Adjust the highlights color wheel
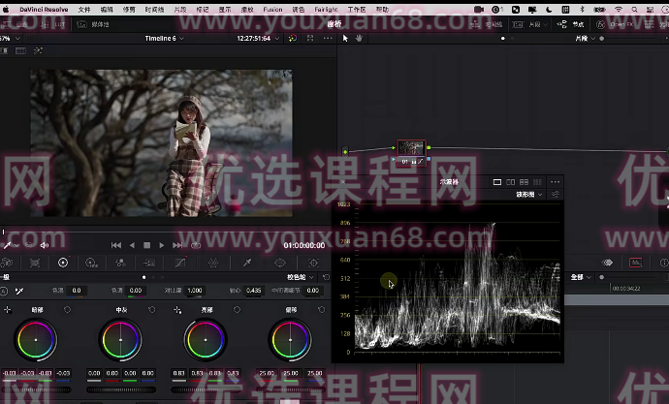669x404 pixels. point(206,340)
